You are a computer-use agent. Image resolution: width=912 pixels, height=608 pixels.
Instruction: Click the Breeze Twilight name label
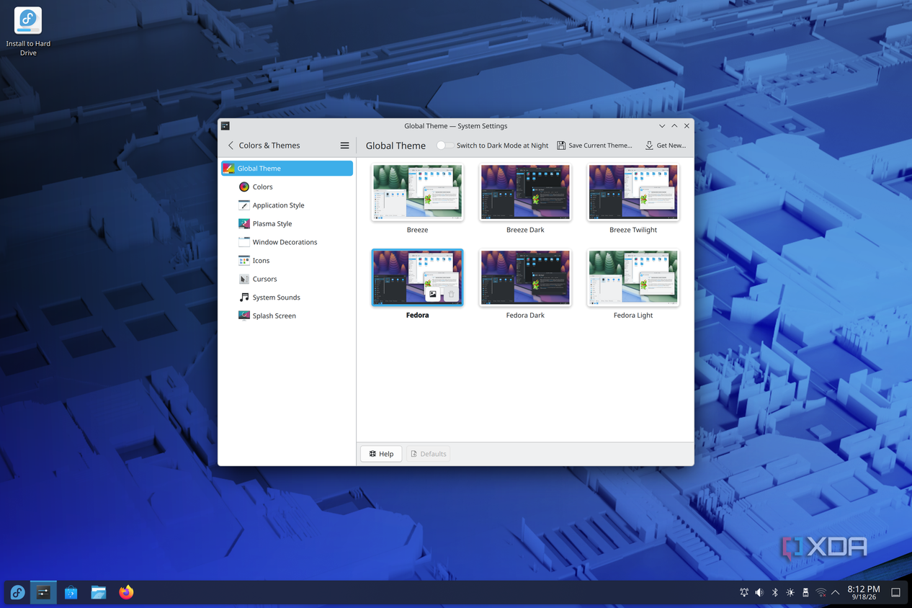pos(633,230)
